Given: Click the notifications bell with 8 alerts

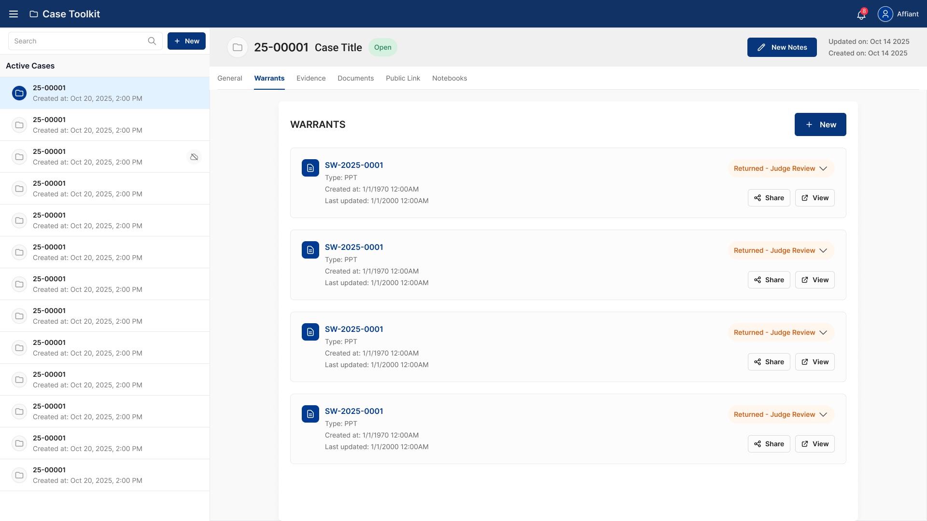Looking at the screenshot, I should click(861, 15).
